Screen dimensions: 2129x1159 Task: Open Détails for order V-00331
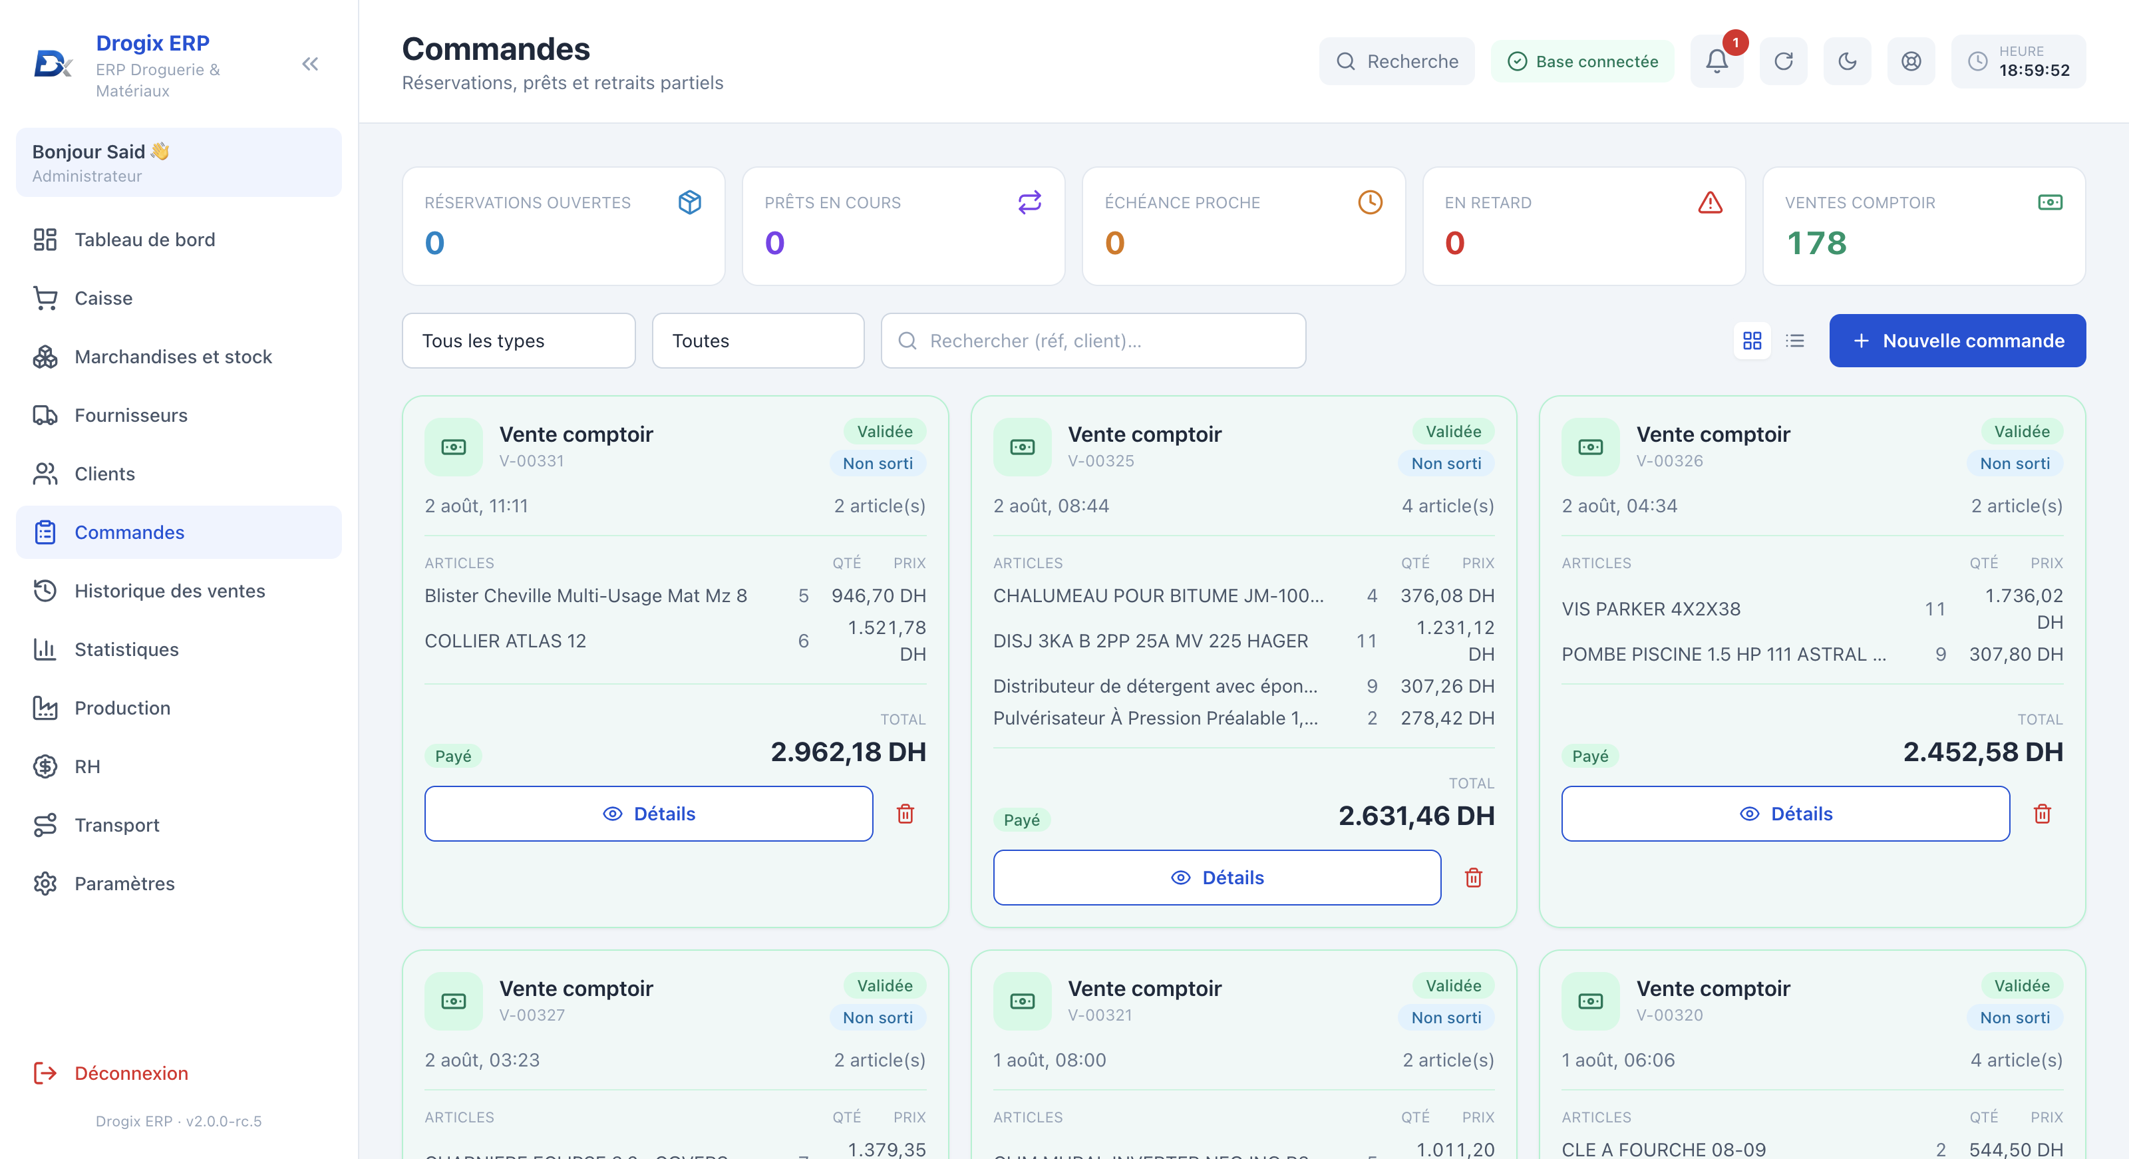pyautogui.click(x=648, y=814)
